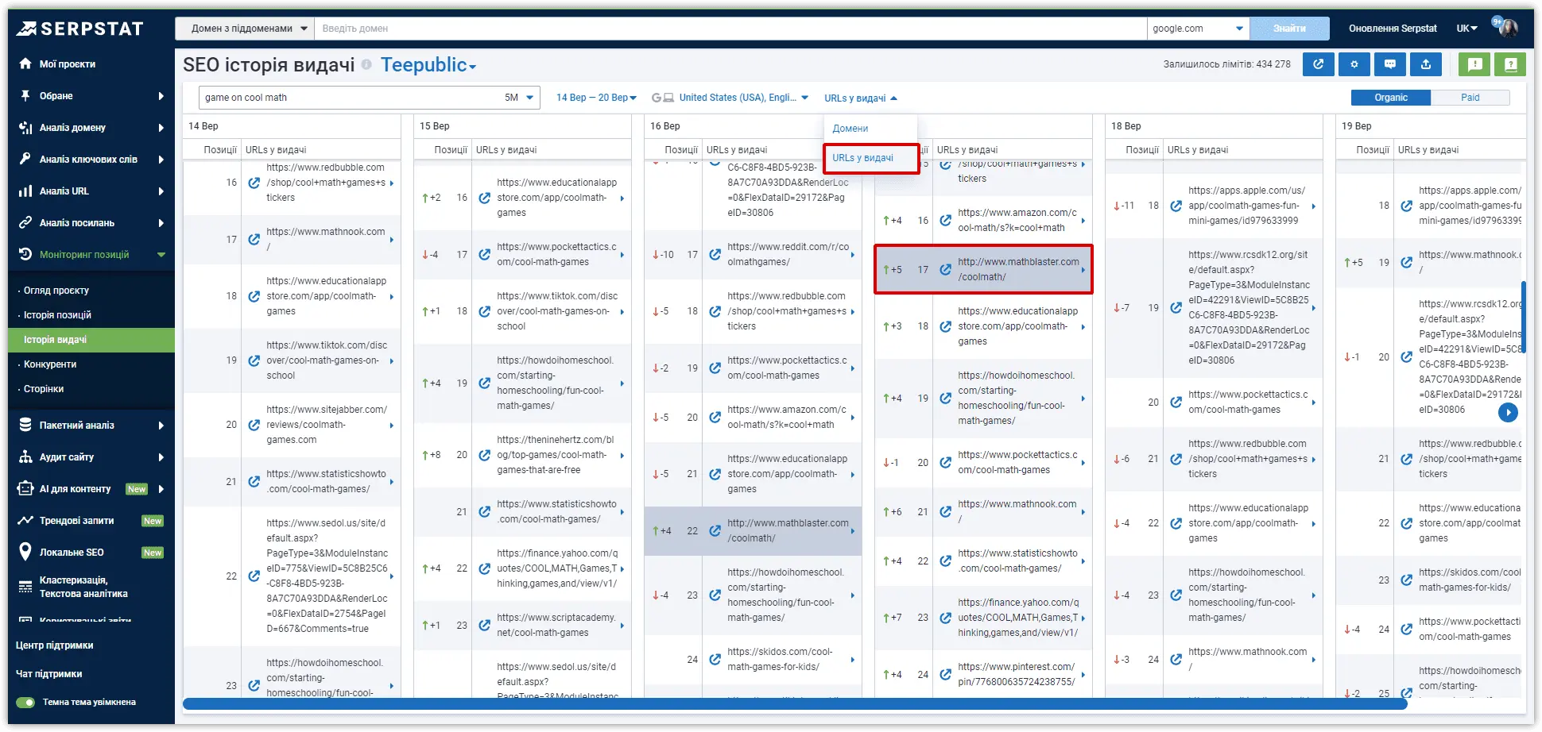
Task: Click the Аналіз домену sidebar icon
Action: click(25, 127)
